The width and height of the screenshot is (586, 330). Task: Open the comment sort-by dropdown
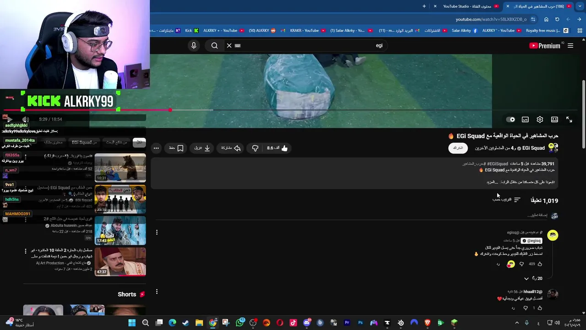click(x=506, y=200)
